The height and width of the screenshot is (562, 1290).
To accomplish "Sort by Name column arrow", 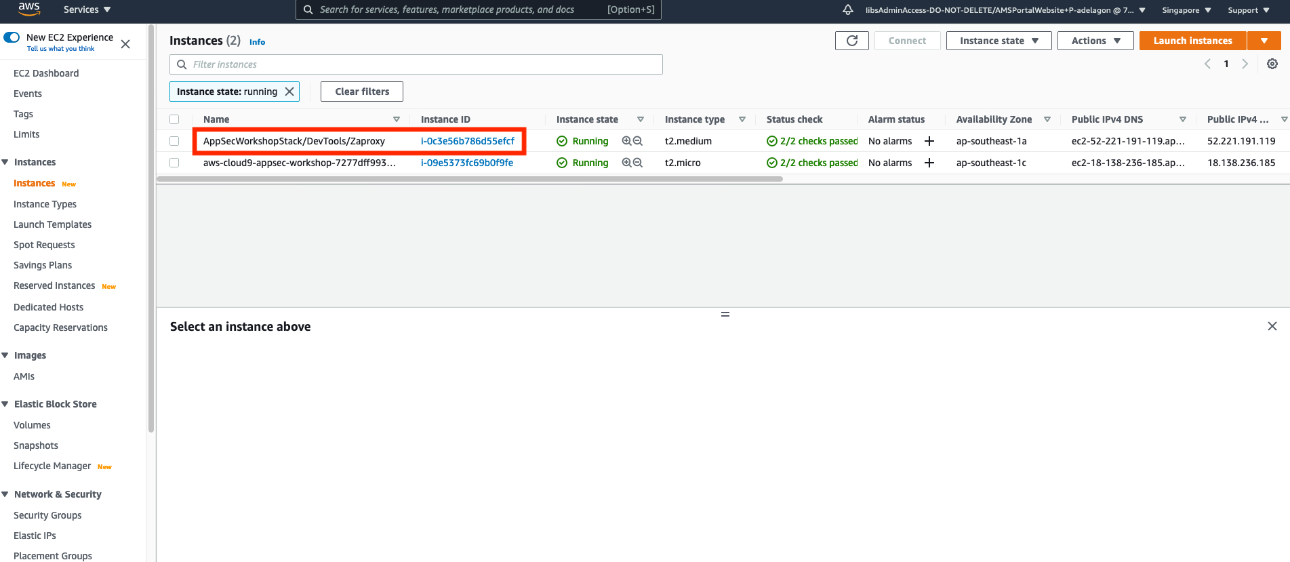I will [397, 119].
